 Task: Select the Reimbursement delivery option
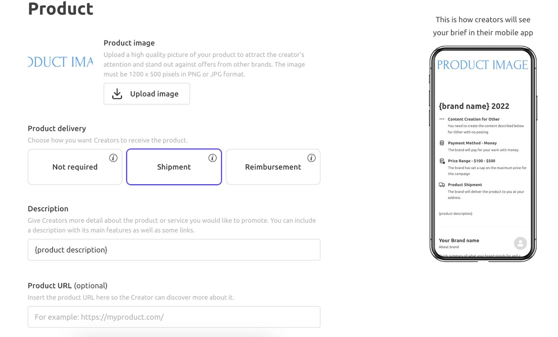tap(273, 167)
